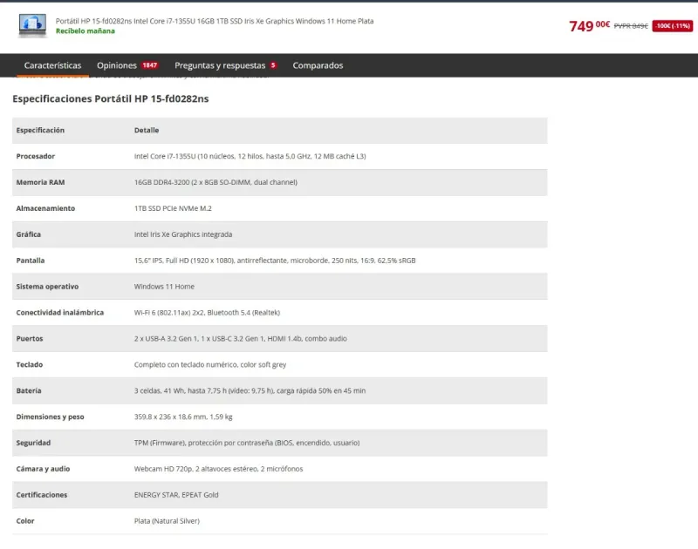This screenshot has width=698, height=549.
Task: Click the 'Especificación' column header
Action: pyautogui.click(x=40, y=130)
